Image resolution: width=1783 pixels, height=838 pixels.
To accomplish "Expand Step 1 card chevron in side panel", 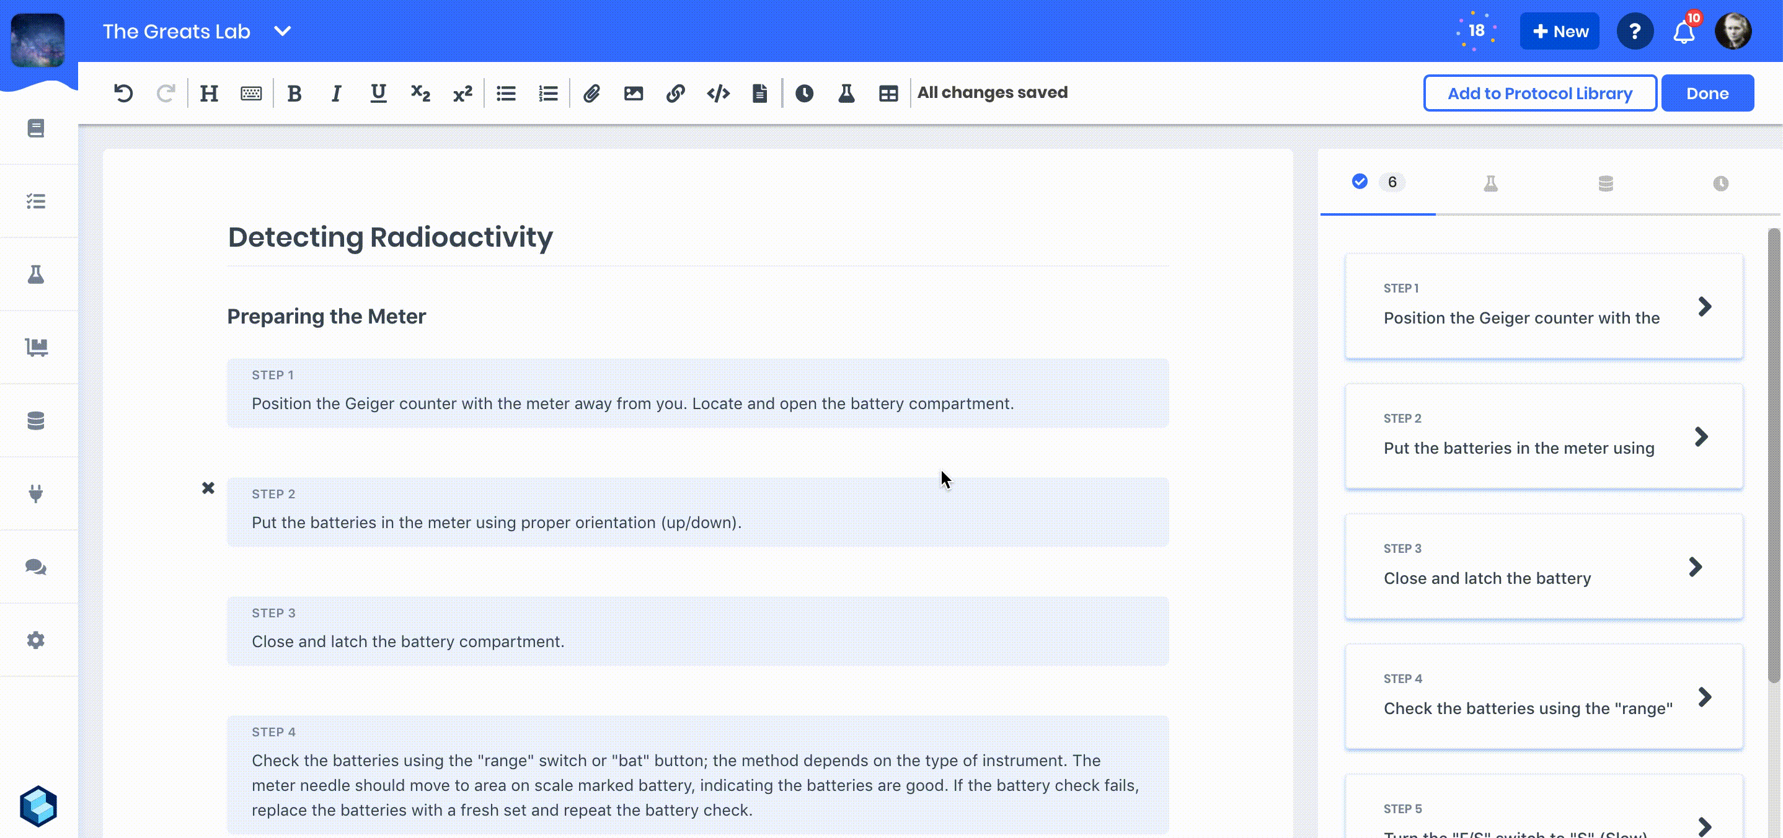I will (x=1705, y=306).
